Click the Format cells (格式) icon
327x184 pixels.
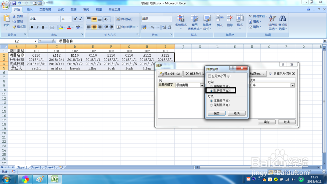pyautogui.click(x=240, y=19)
